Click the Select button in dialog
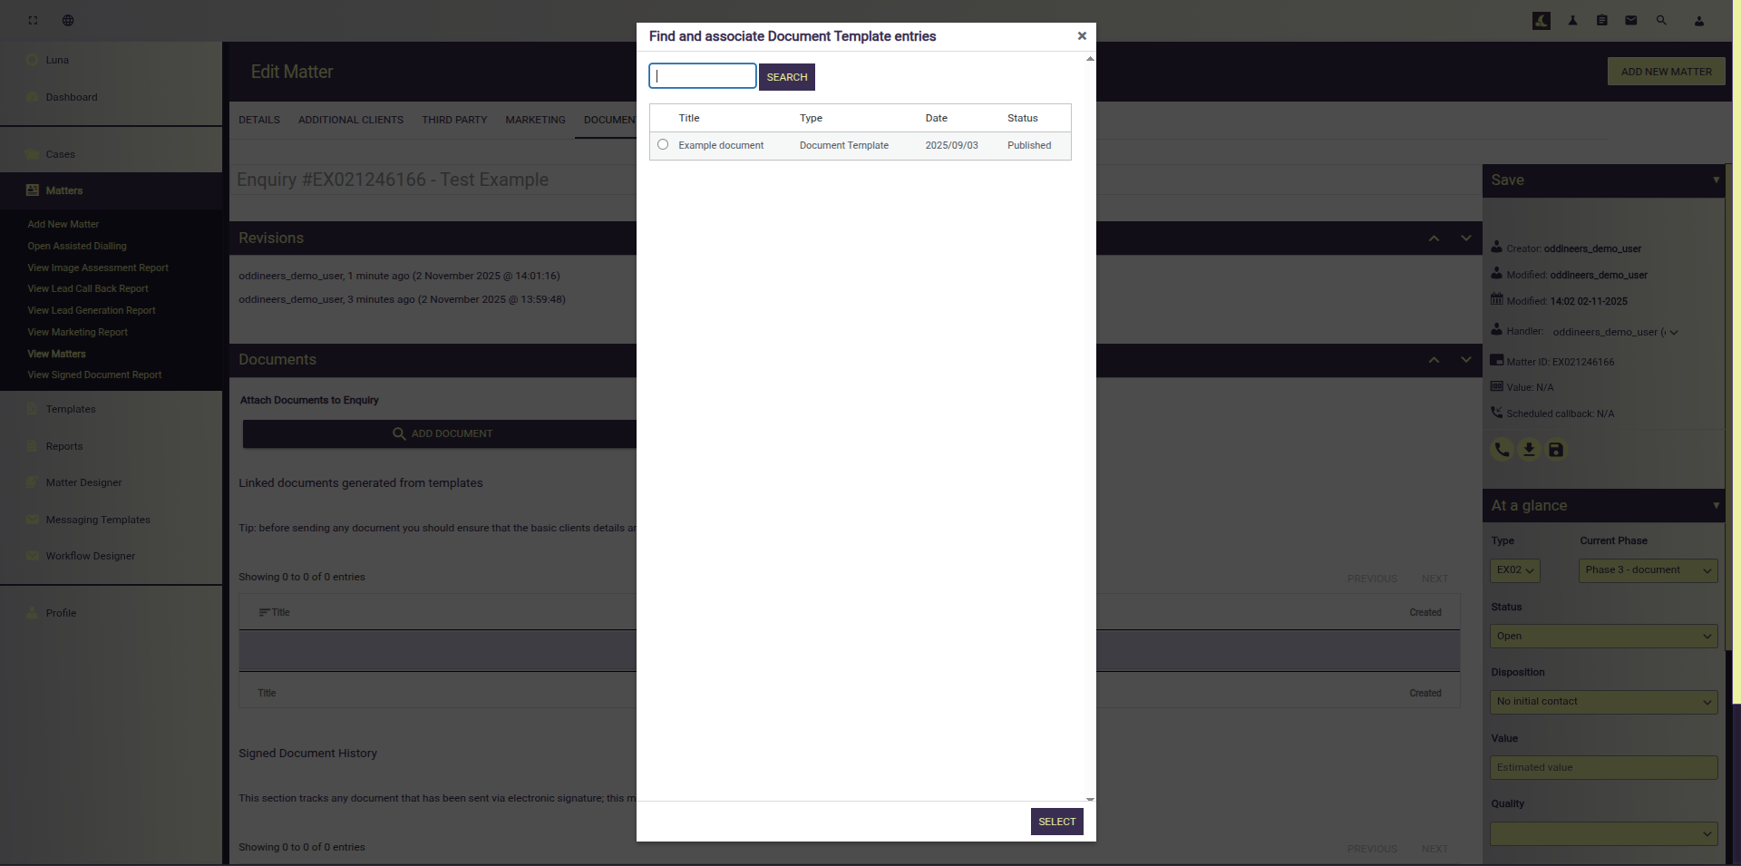This screenshot has height=866, width=1741. 1056,822
